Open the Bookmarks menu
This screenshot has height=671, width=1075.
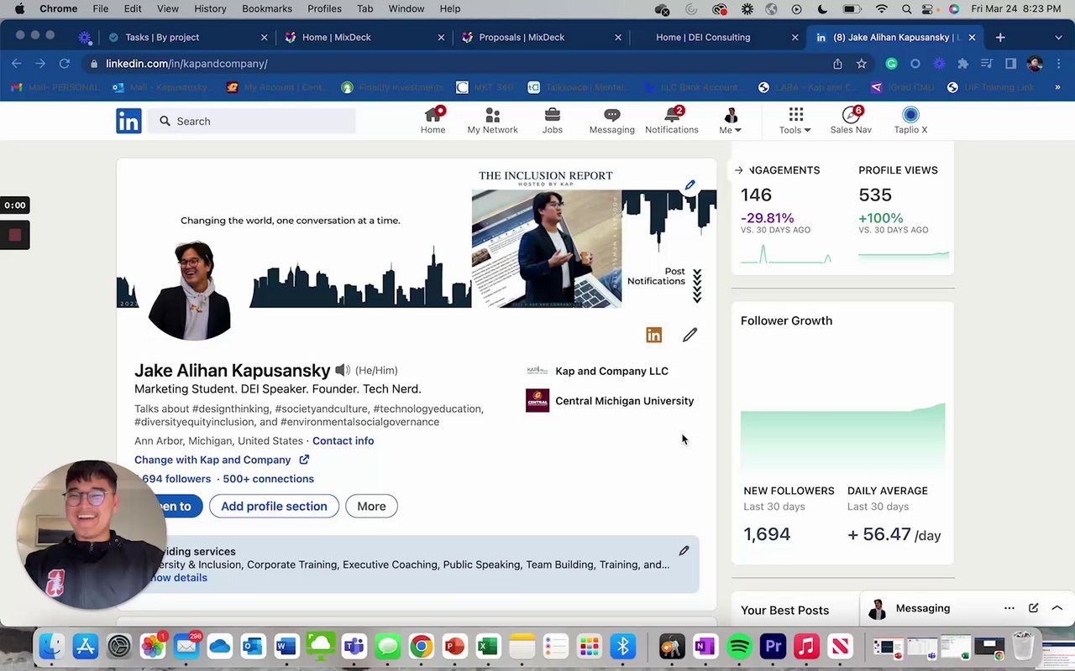click(267, 9)
